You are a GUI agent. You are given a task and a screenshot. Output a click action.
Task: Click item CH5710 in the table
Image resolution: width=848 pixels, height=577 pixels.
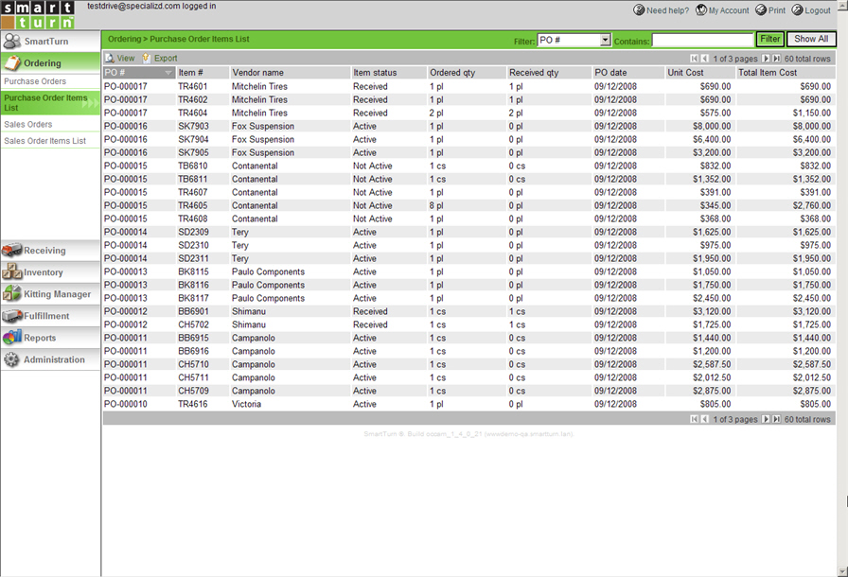tap(193, 364)
